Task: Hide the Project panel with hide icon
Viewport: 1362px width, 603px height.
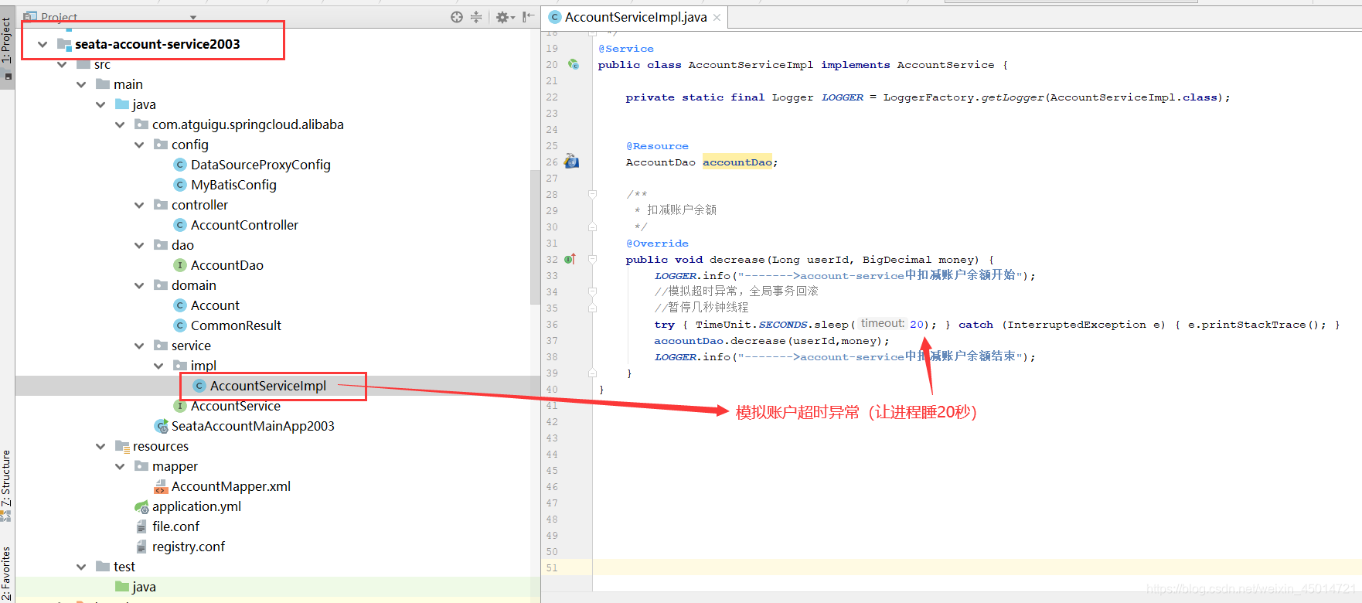Action: pos(528,17)
